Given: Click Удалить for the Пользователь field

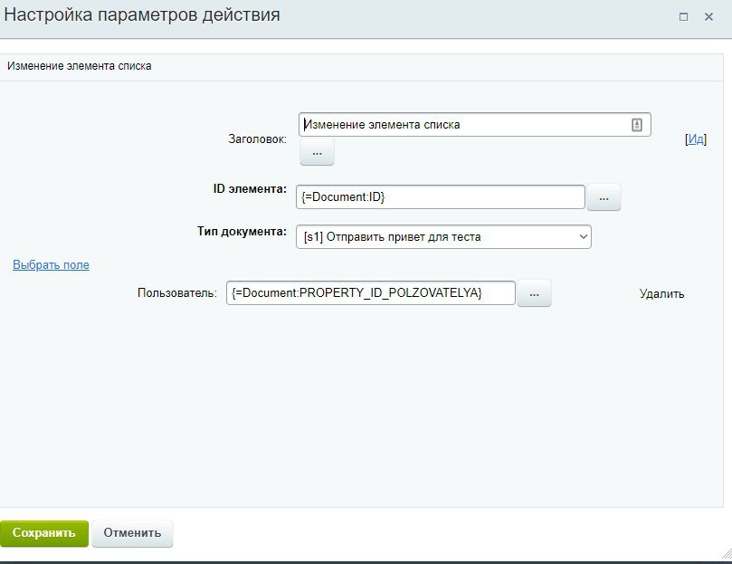Looking at the screenshot, I should pyautogui.click(x=661, y=294).
